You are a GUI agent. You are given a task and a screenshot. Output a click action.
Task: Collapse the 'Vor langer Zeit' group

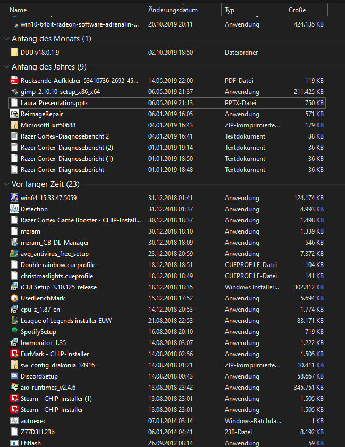pyautogui.click(x=6, y=184)
